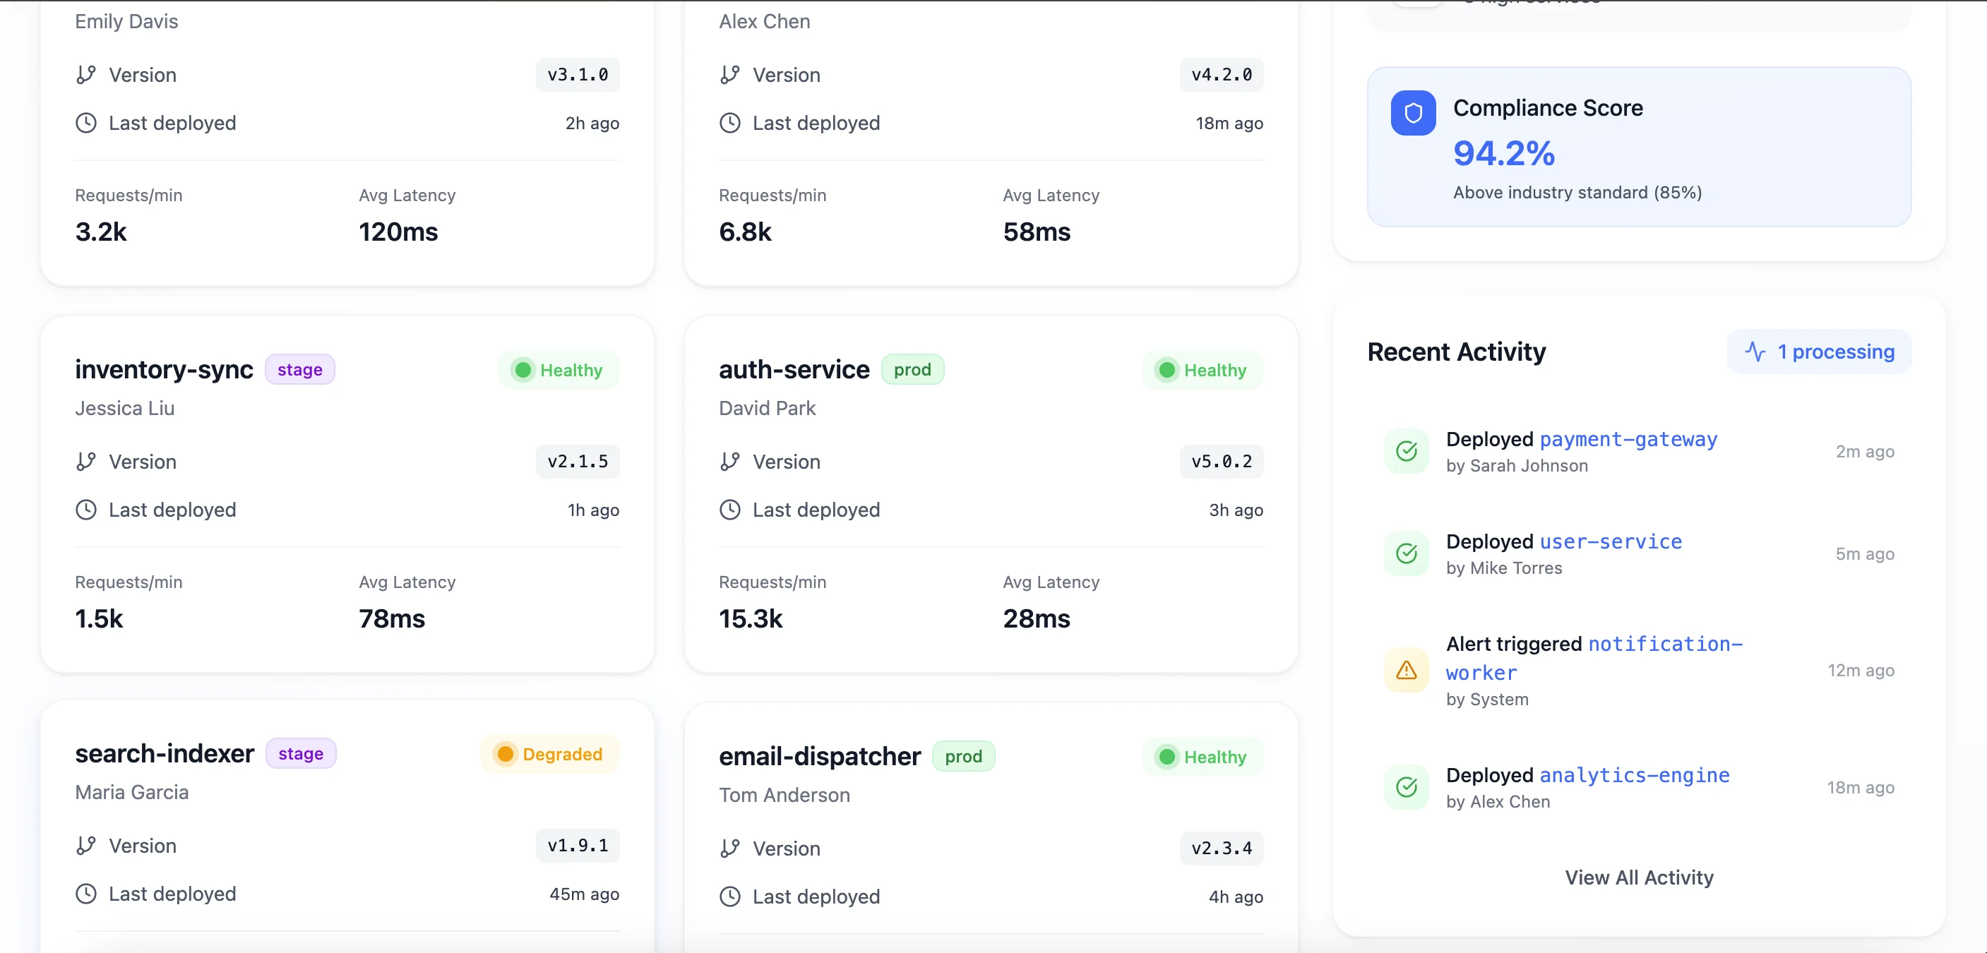The width and height of the screenshot is (1987, 953).
Task: Click the clock icon on the email-dispatcher card
Action: tap(729, 897)
